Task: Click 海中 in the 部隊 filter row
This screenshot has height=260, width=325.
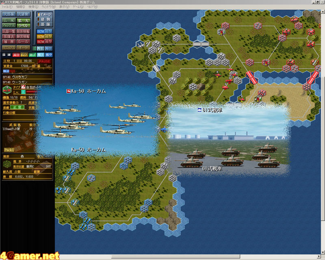Action: coord(49,55)
